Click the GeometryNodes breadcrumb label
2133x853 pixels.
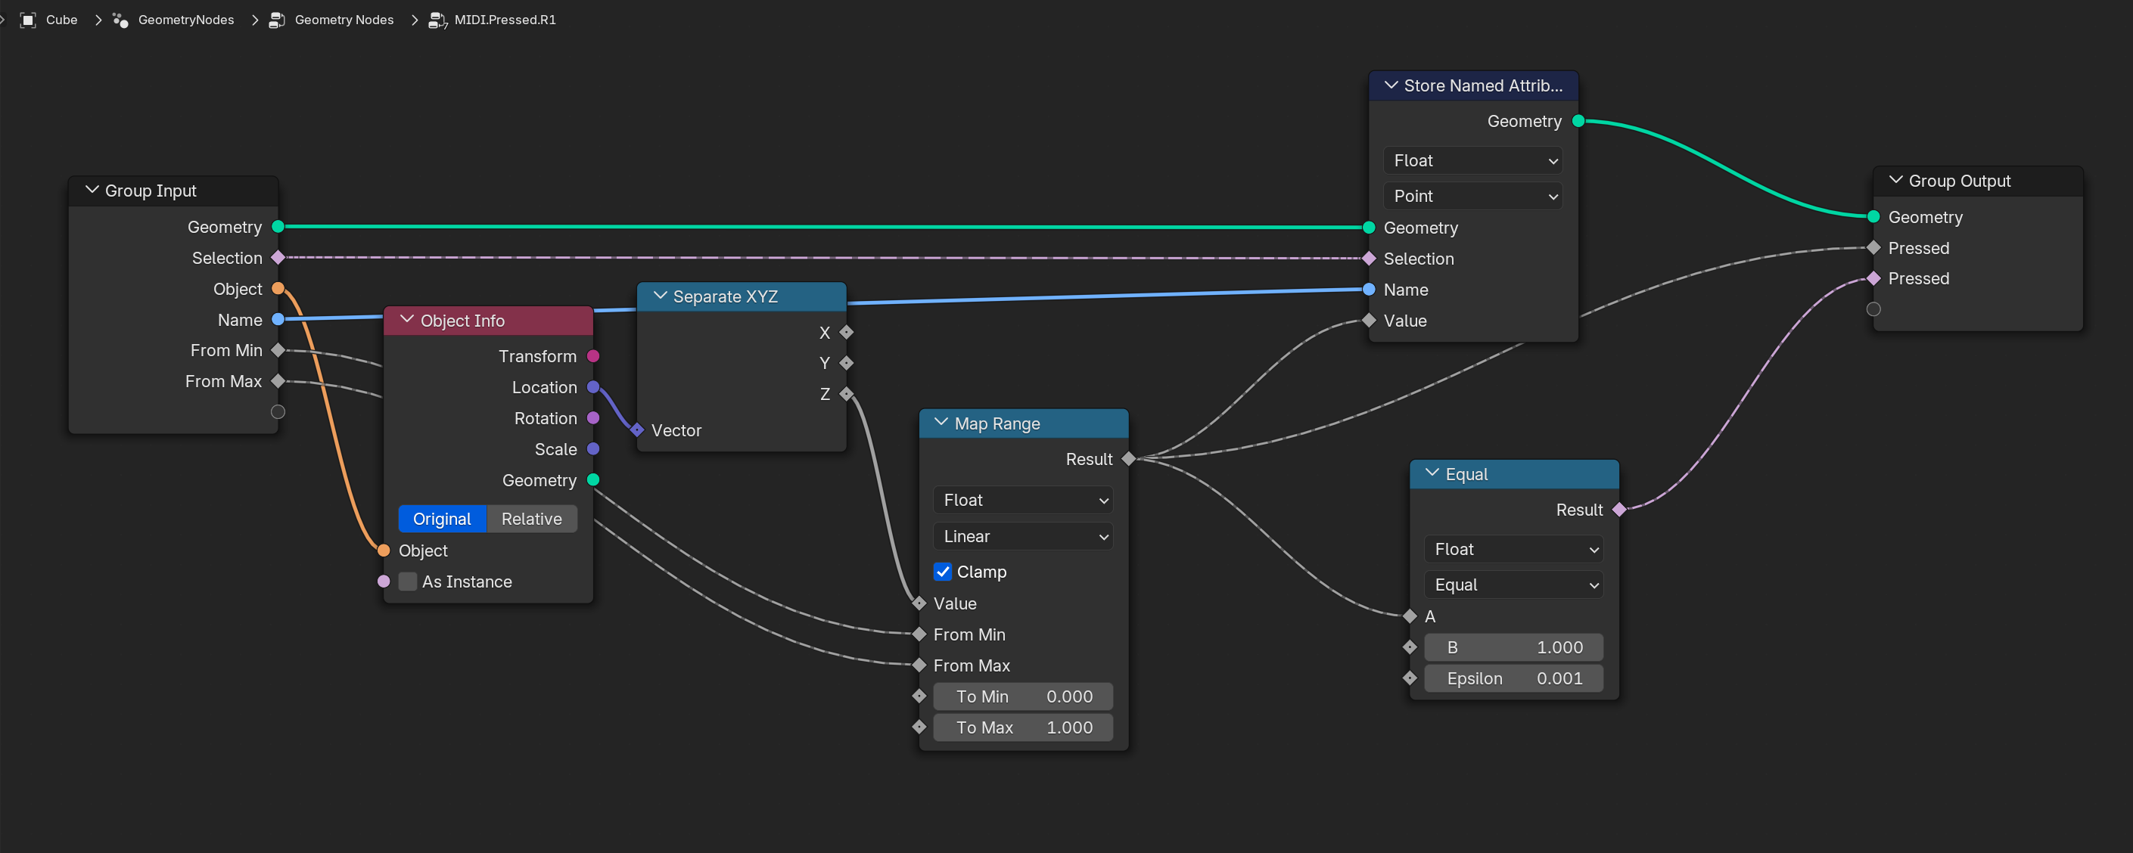tap(186, 20)
